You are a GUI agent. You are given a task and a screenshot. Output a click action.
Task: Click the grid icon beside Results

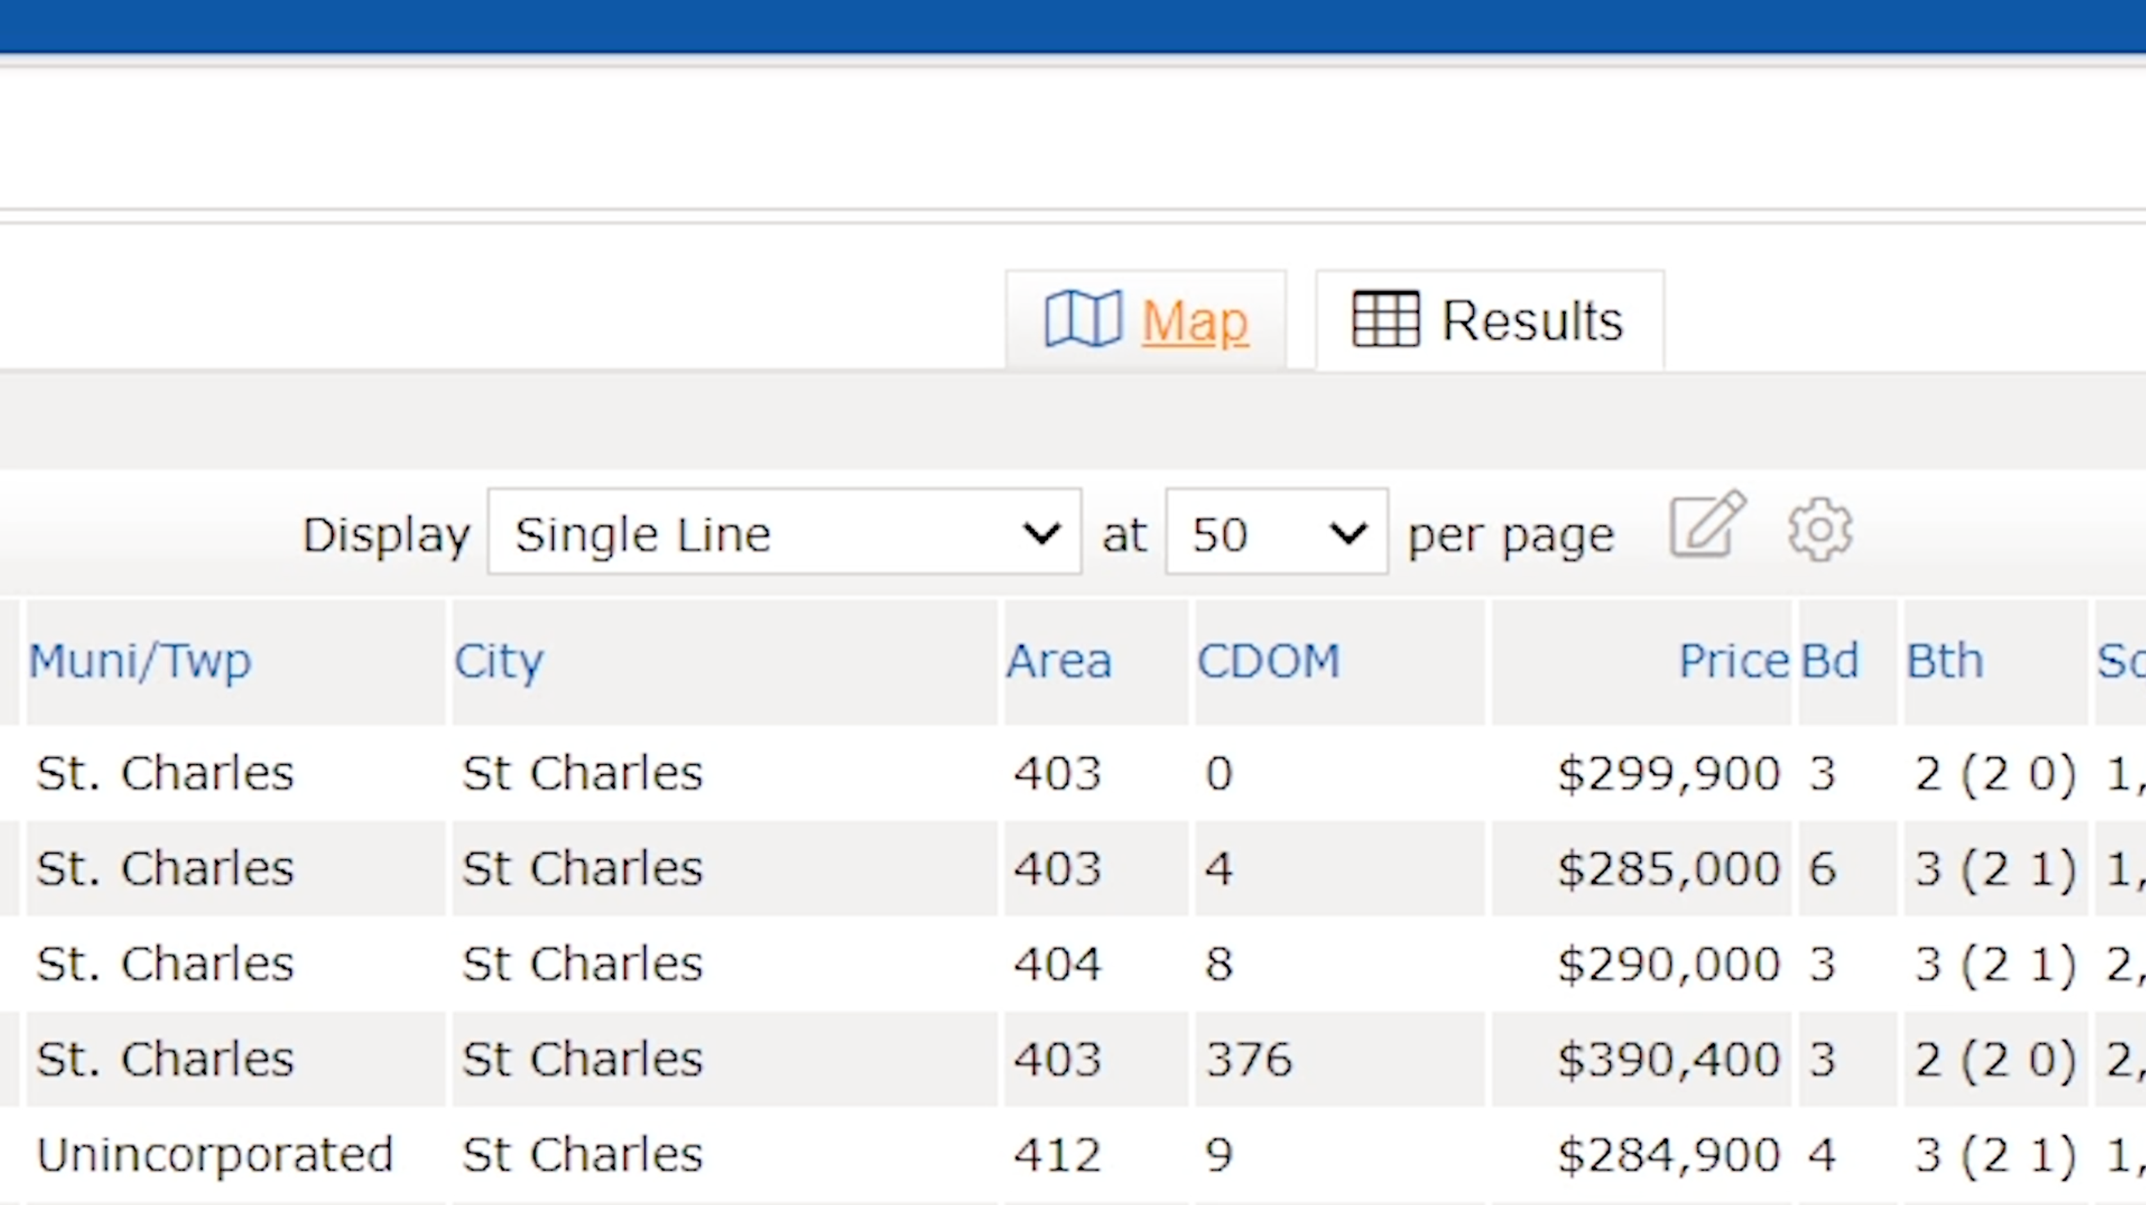pos(1386,319)
